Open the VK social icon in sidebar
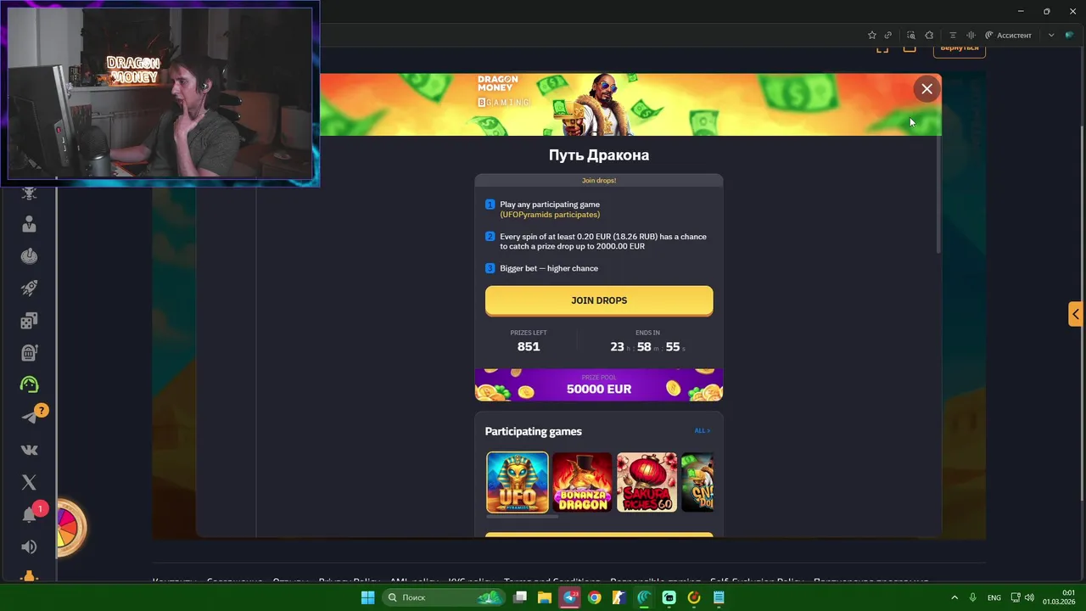 pyautogui.click(x=29, y=450)
